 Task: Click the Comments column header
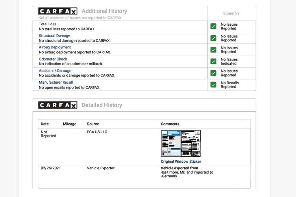click(x=170, y=124)
